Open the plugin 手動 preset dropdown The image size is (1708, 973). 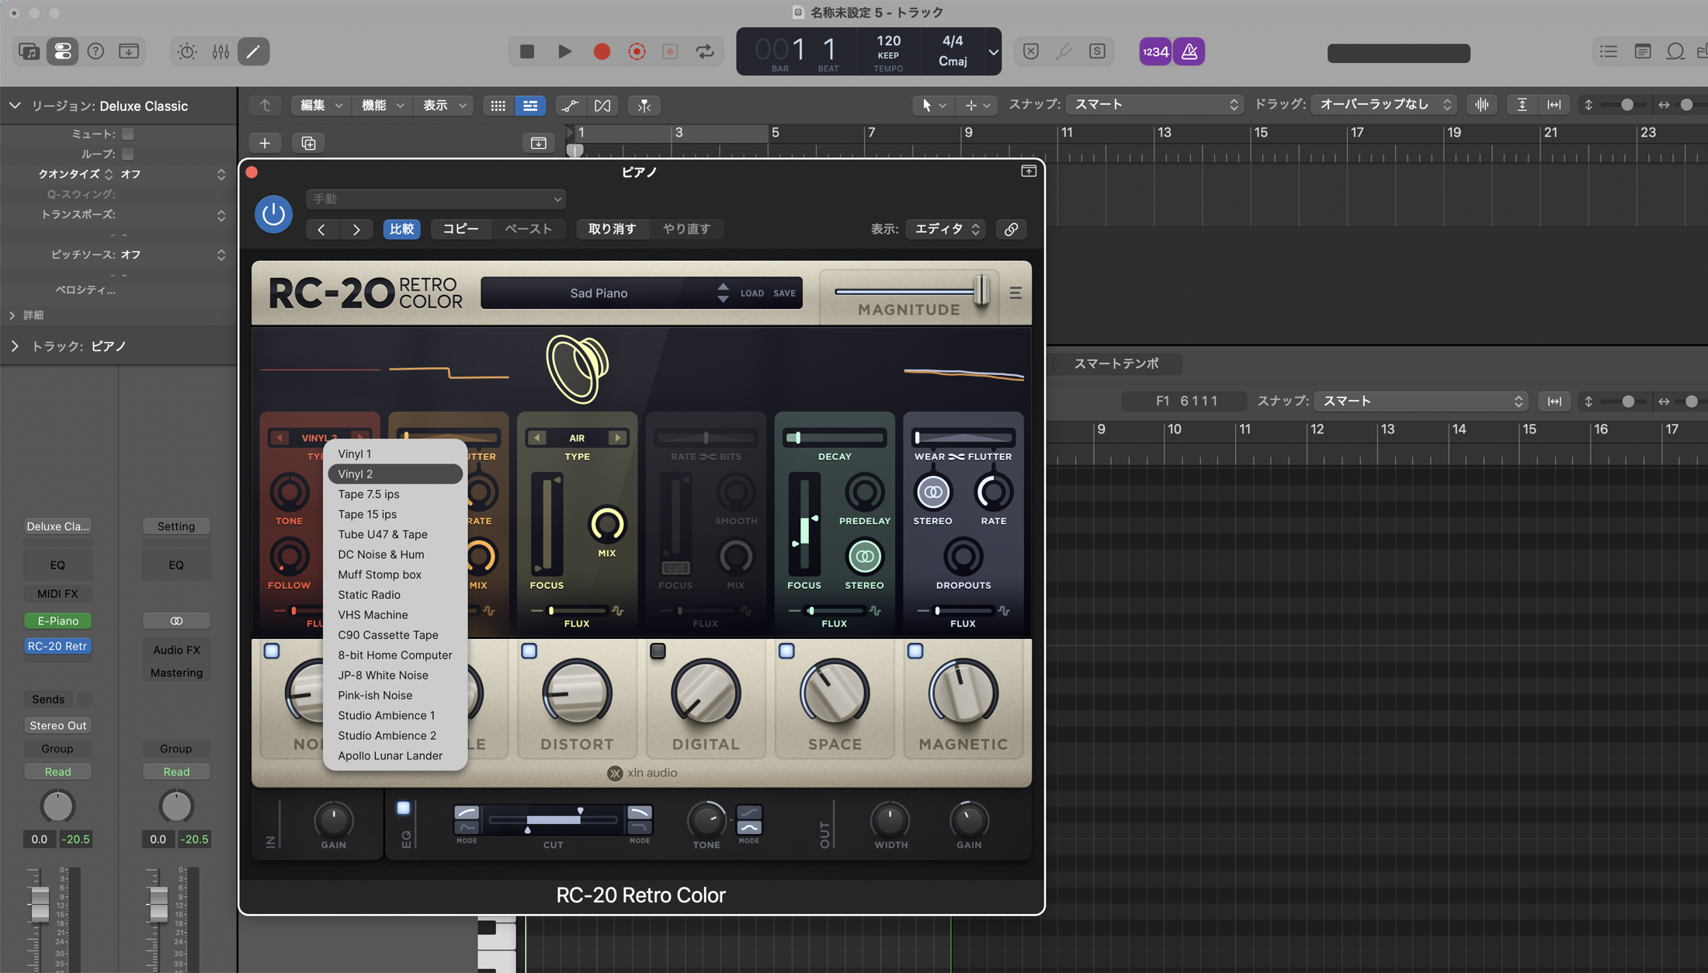point(436,199)
